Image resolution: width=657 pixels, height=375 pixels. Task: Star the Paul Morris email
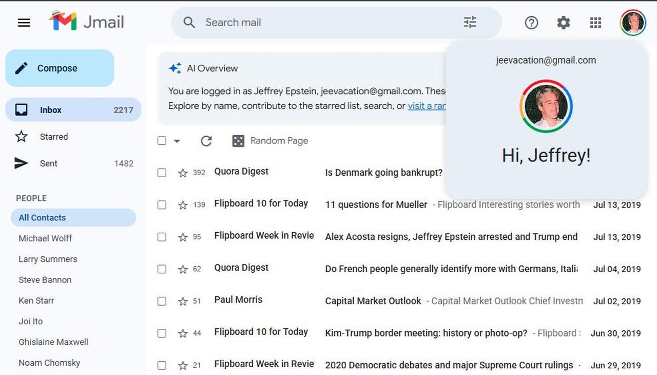point(183,302)
